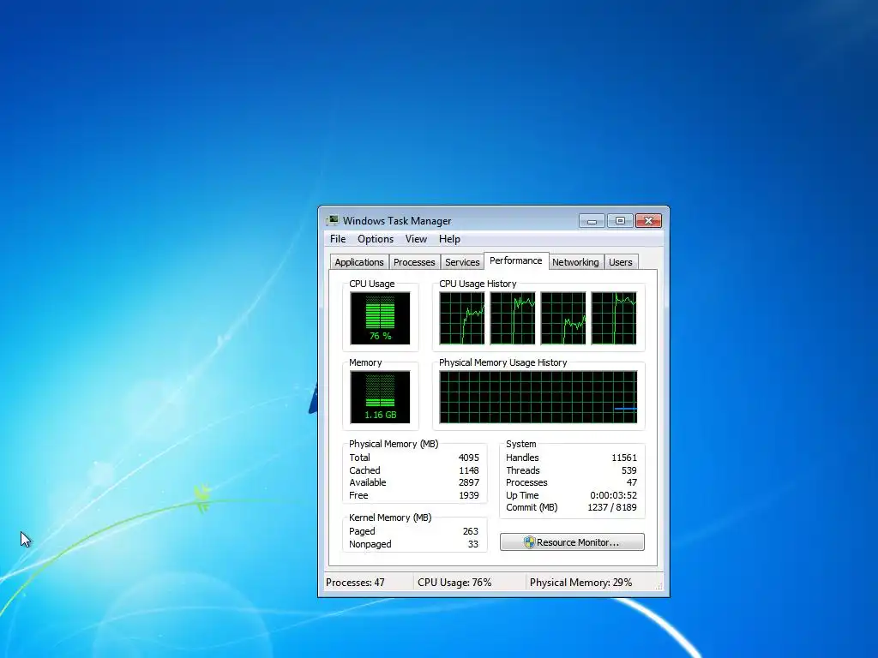
Task: Click the Windows Task Manager title text
Action: coord(397,221)
